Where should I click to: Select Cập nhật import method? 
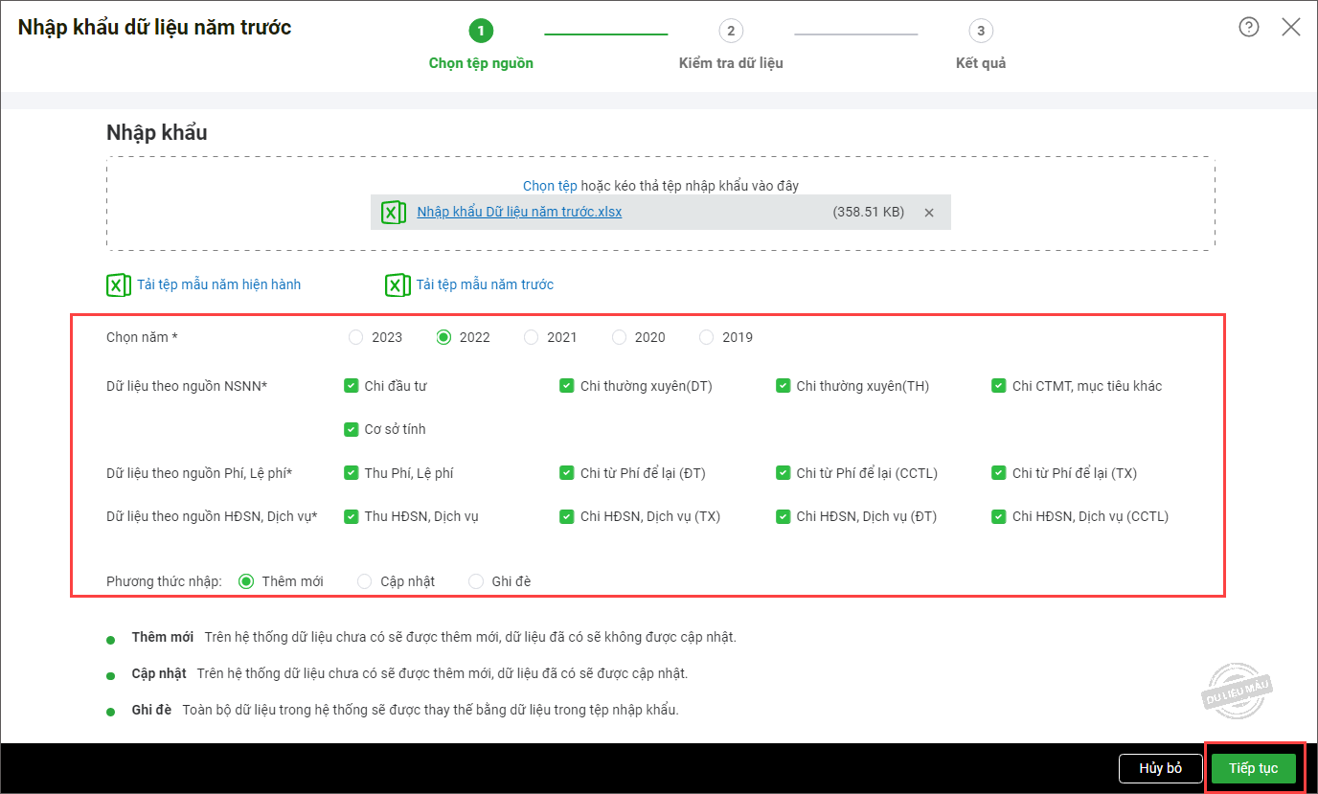[x=365, y=581]
